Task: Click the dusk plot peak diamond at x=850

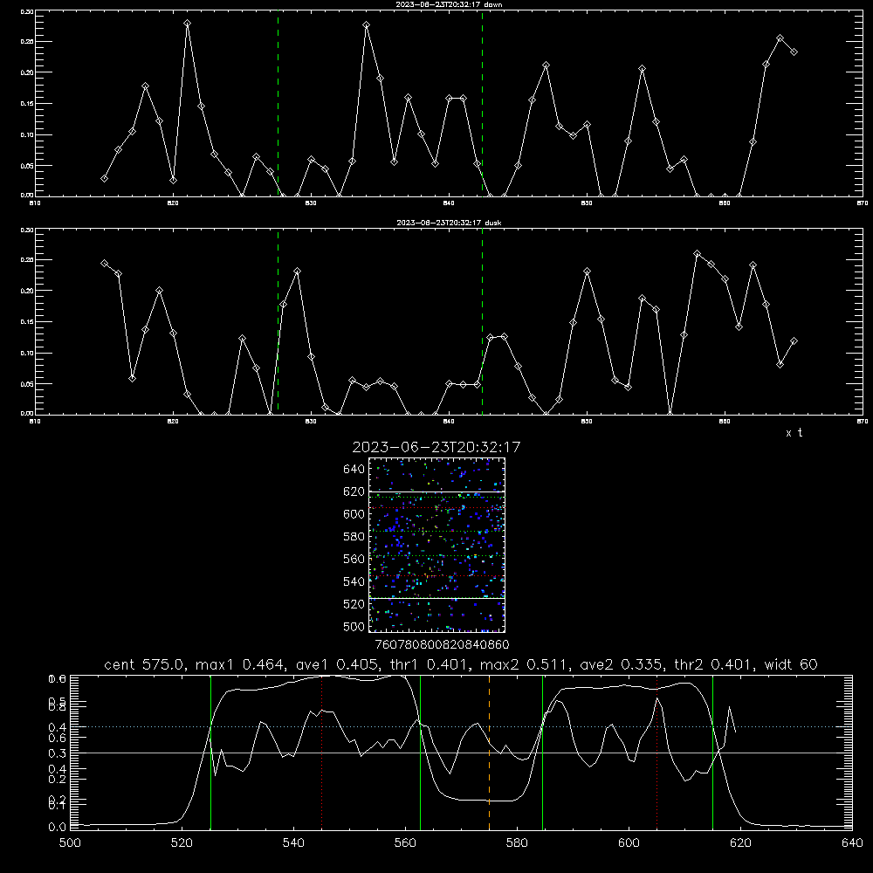Action: tap(587, 272)
